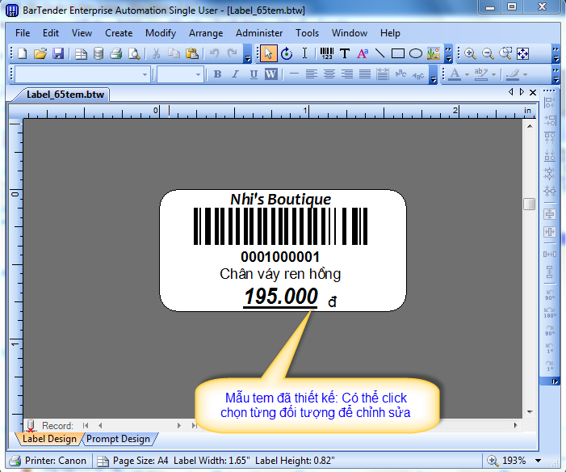Click the Zoom In magnifier icon
566x472 pixels.
(470, 53)
